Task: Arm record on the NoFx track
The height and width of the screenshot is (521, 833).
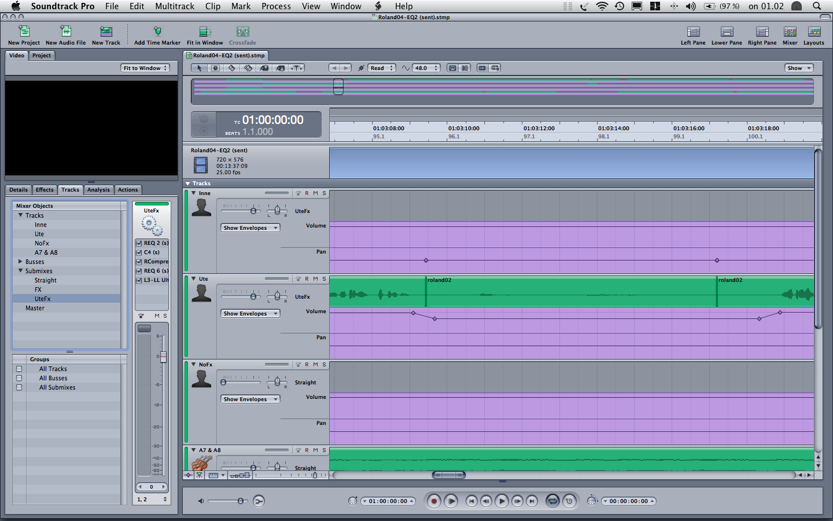Action: 307,365
